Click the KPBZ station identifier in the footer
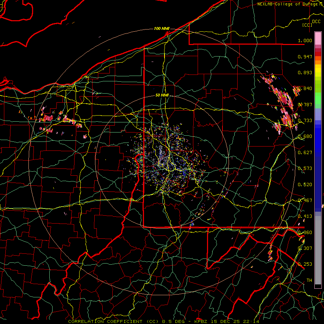 [202, 321]
